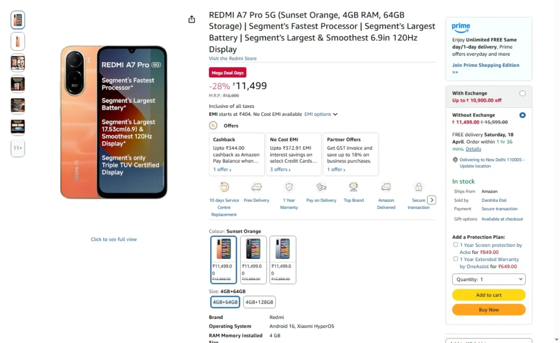
Task: Click the Pay on Delivery icon
Action: (321, 187)
